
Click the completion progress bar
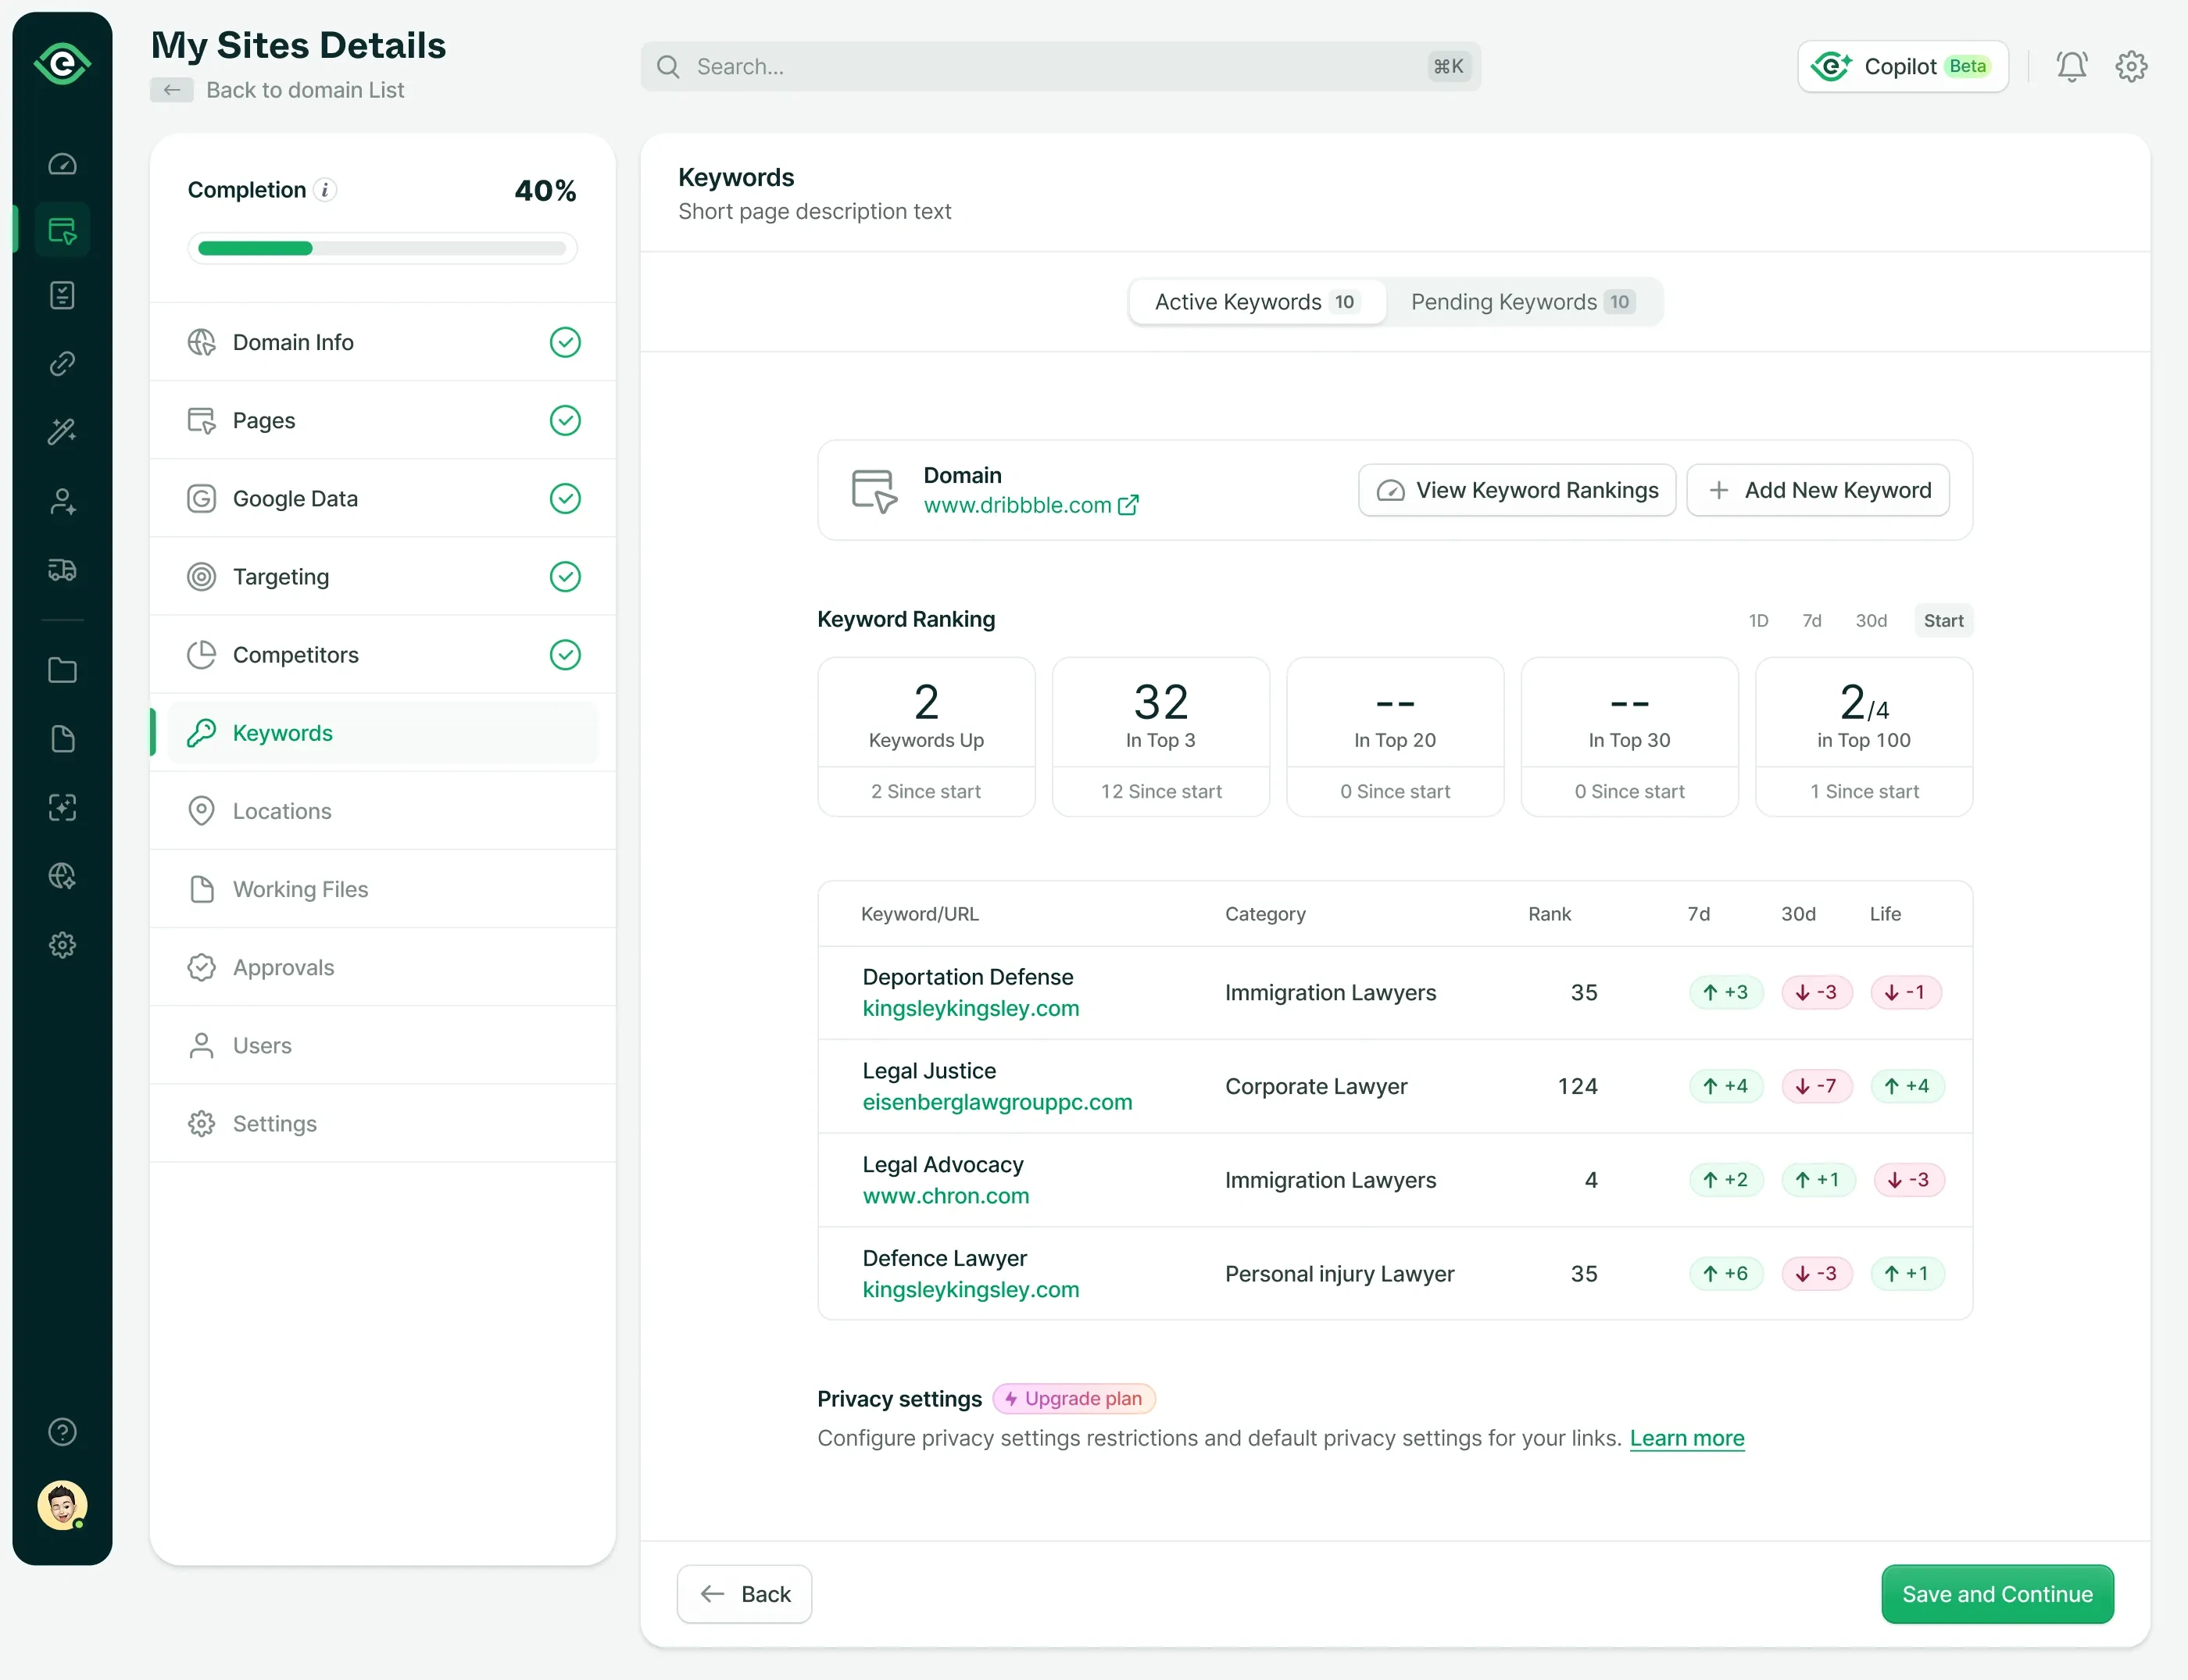click(382, 249)
